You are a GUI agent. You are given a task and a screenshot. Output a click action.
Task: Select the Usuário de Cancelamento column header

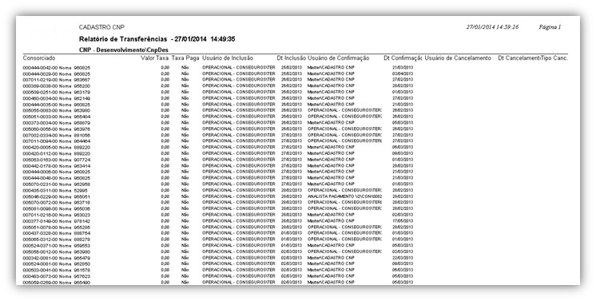click(458, 58)
